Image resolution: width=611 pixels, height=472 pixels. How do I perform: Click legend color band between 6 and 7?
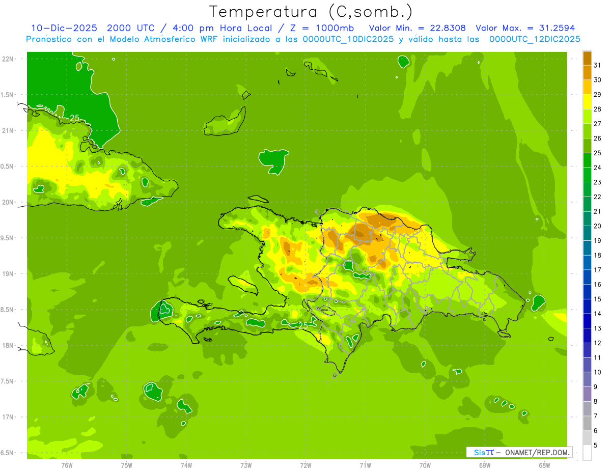point(587,424)
